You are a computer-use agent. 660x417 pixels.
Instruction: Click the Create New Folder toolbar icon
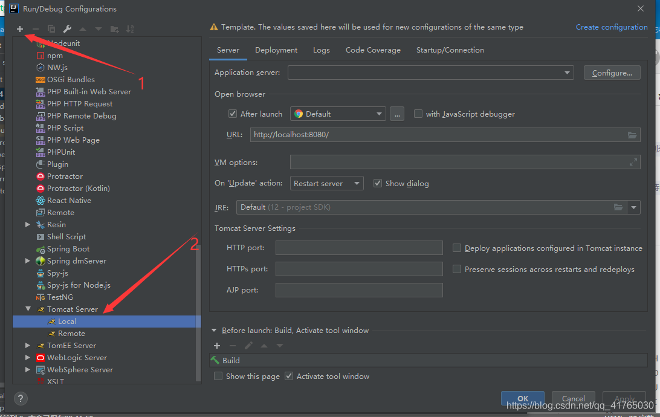coord(114,29)
